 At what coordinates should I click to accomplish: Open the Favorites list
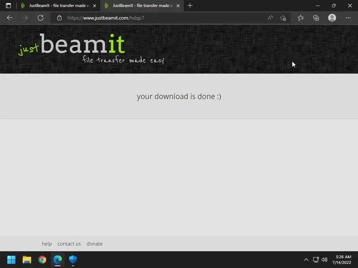[301, 18]
